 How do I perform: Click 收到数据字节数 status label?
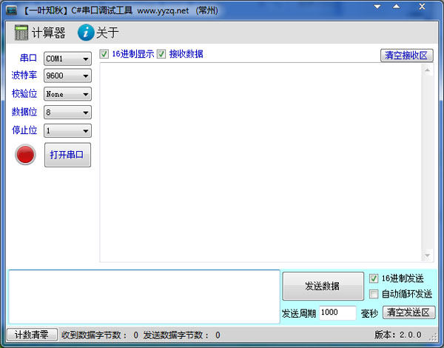pos(95,335)
